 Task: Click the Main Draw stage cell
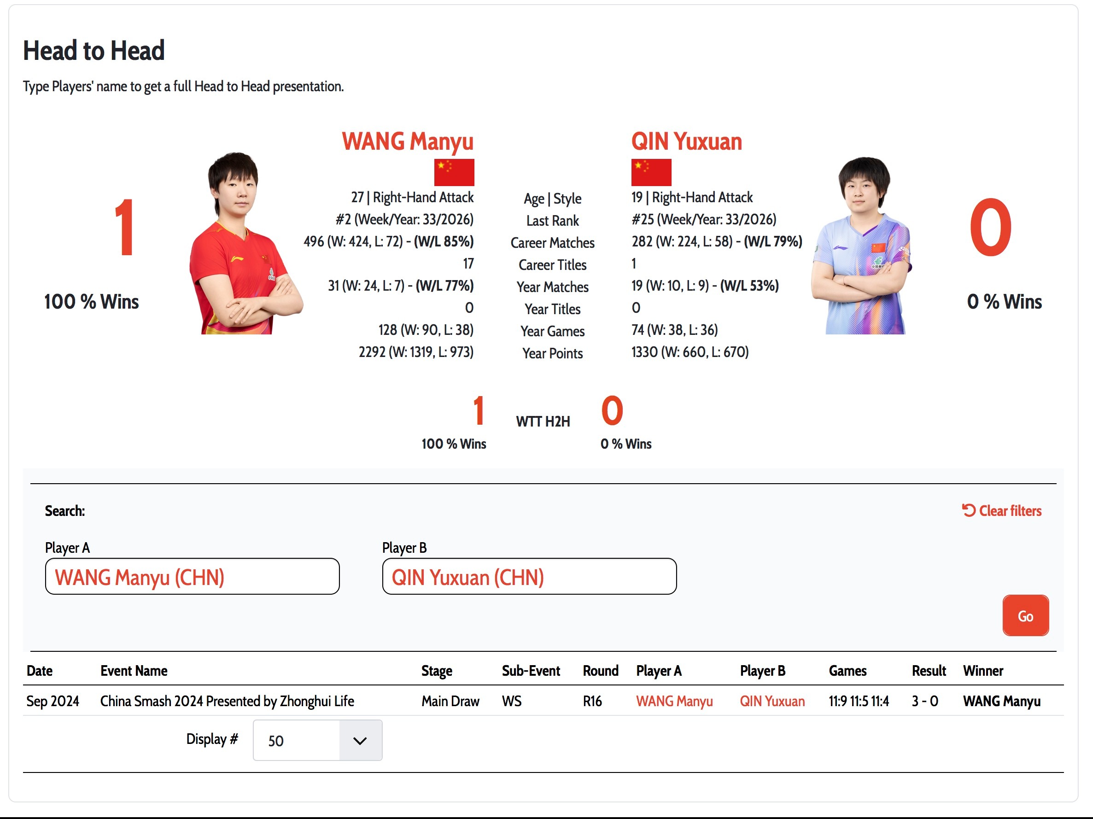pos(450,701)
